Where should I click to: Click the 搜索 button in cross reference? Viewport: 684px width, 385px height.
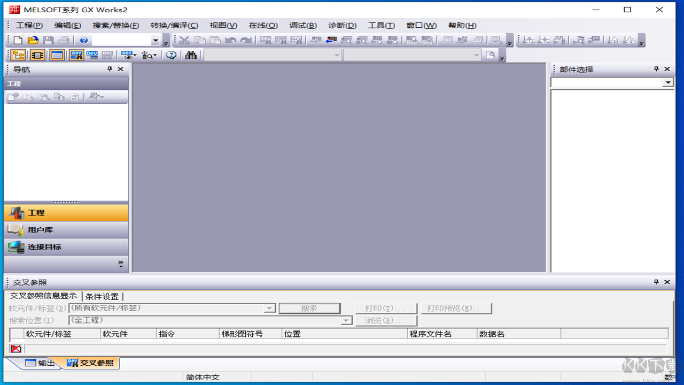[310, 308]
